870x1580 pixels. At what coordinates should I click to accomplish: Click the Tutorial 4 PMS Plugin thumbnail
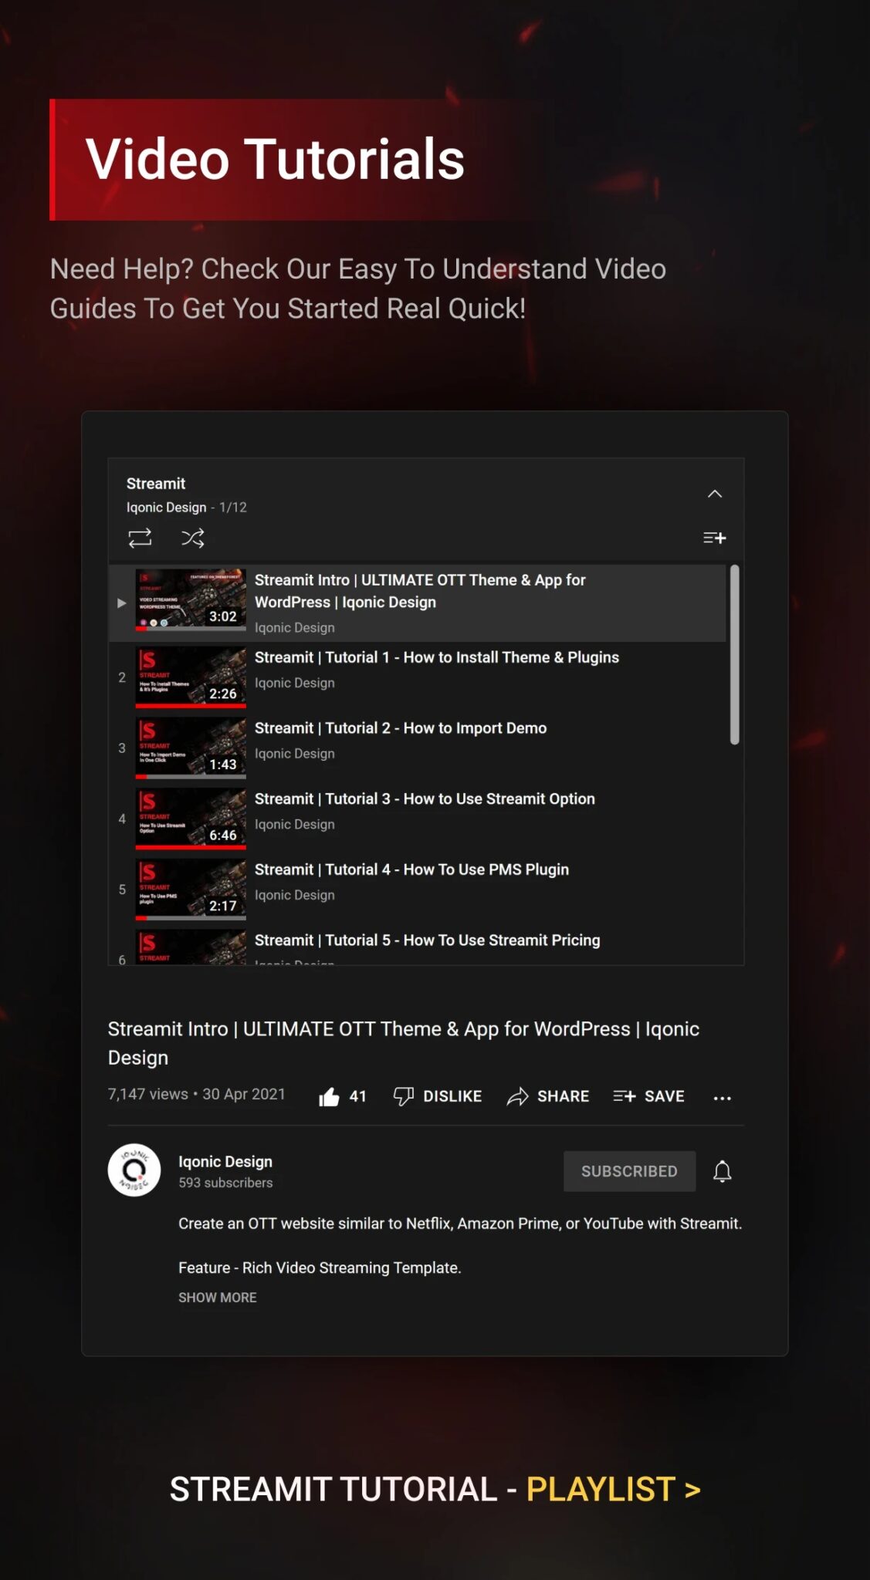pyautogui.click(x=191, y=889)
